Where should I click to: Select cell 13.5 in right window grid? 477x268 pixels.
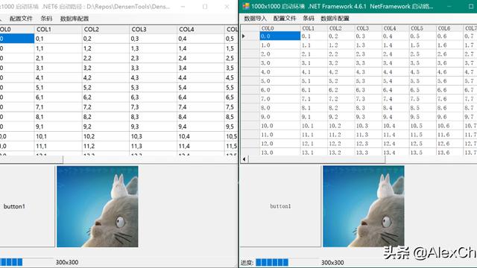coord(423,152)
